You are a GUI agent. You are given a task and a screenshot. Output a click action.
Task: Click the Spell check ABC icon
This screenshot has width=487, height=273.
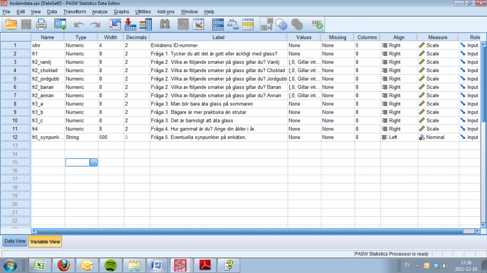pyautogui.click(x=317, y=24)
